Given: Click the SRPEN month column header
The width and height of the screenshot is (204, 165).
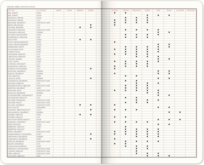Looking at the screenshot, I should 147,10.
